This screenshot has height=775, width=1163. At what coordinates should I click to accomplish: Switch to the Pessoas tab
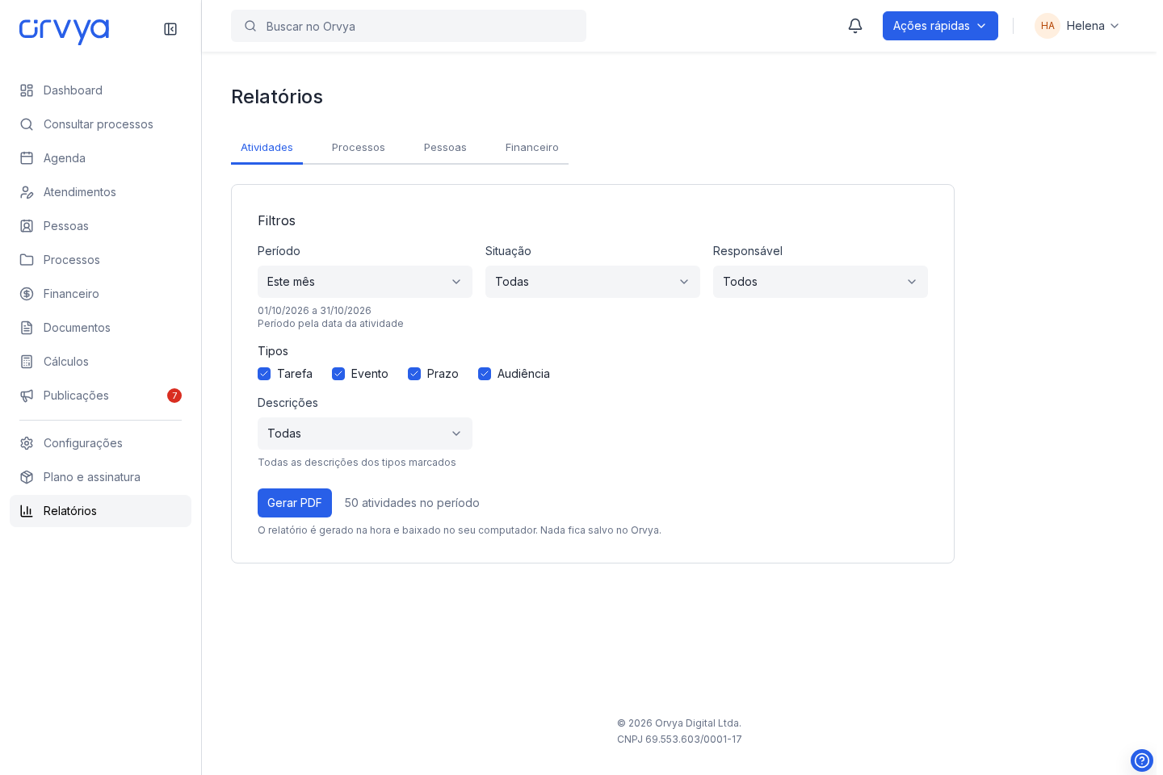(x=445, y=148)
